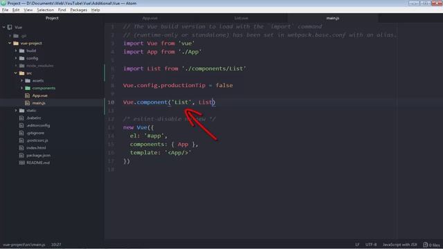This screenshot has width=443, height=249.
Task: Click the Vue.config.productionTip line
Action: tap(178, 85)
